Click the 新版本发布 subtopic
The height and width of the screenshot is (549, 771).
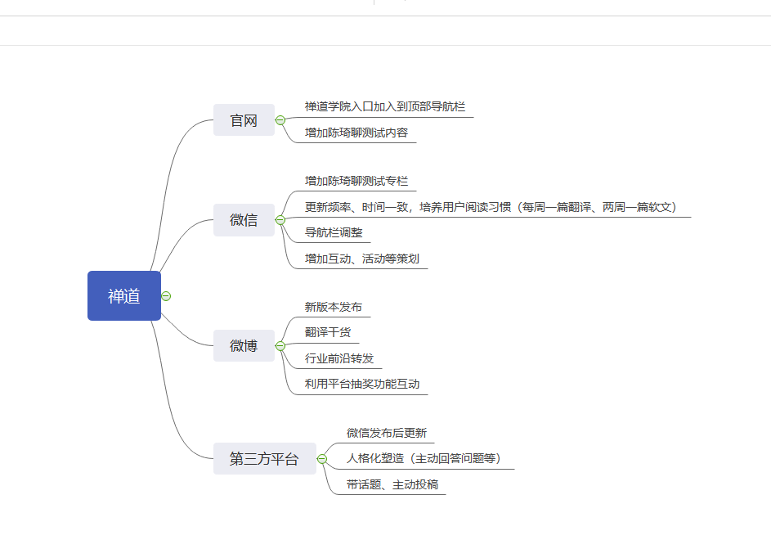pyautogui.click(x=334, y=307)
